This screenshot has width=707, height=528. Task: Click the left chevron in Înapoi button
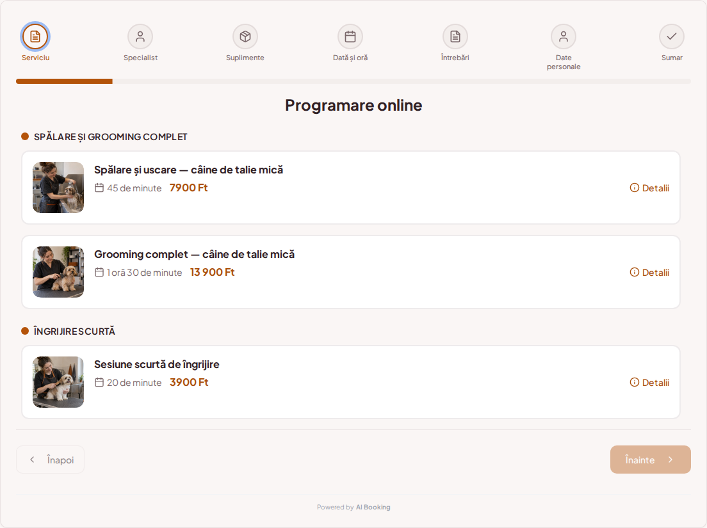pyautogui.click(x=32, y=460)
